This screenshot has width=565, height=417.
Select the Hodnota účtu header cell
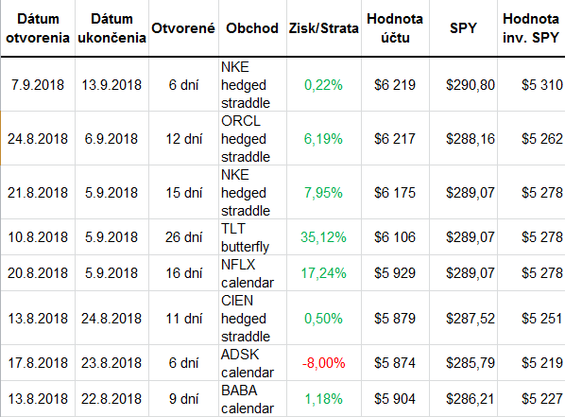pos(395,28)
